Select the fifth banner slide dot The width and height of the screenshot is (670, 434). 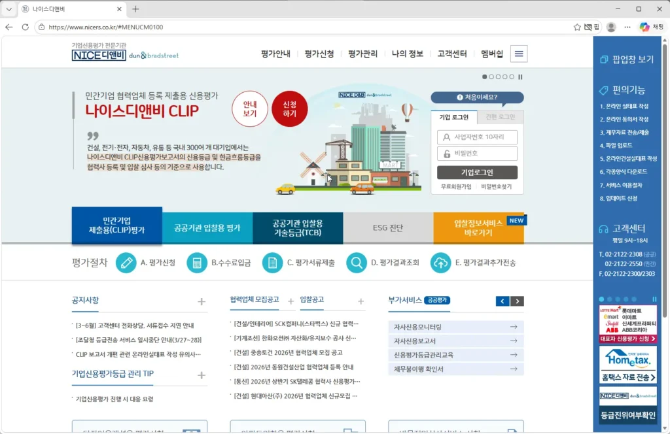512,77
